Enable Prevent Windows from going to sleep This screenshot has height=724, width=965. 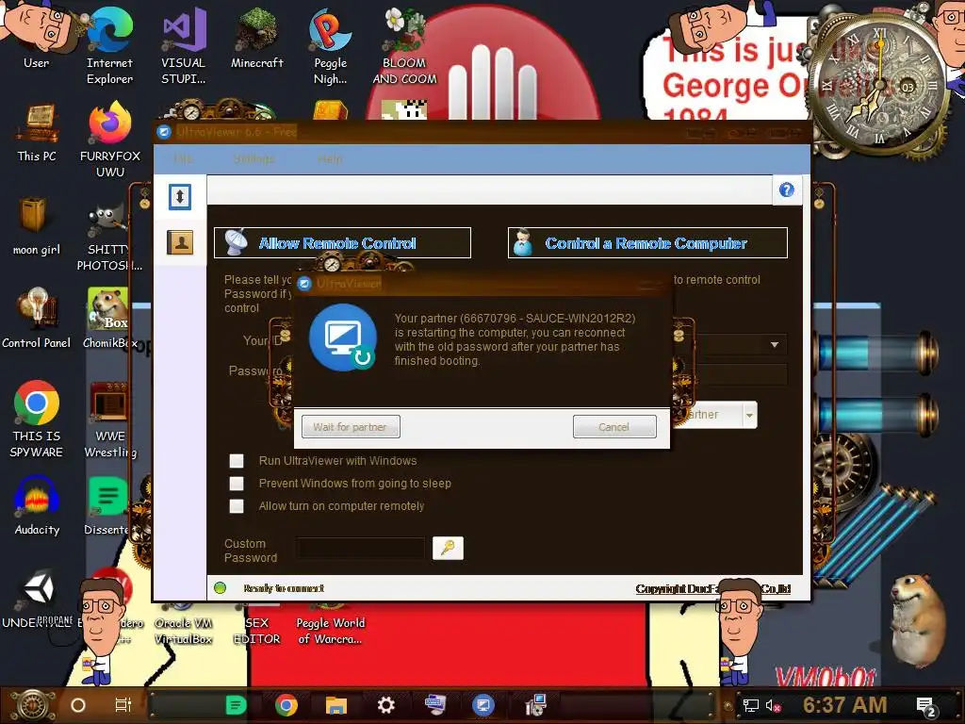click(237, 484)
